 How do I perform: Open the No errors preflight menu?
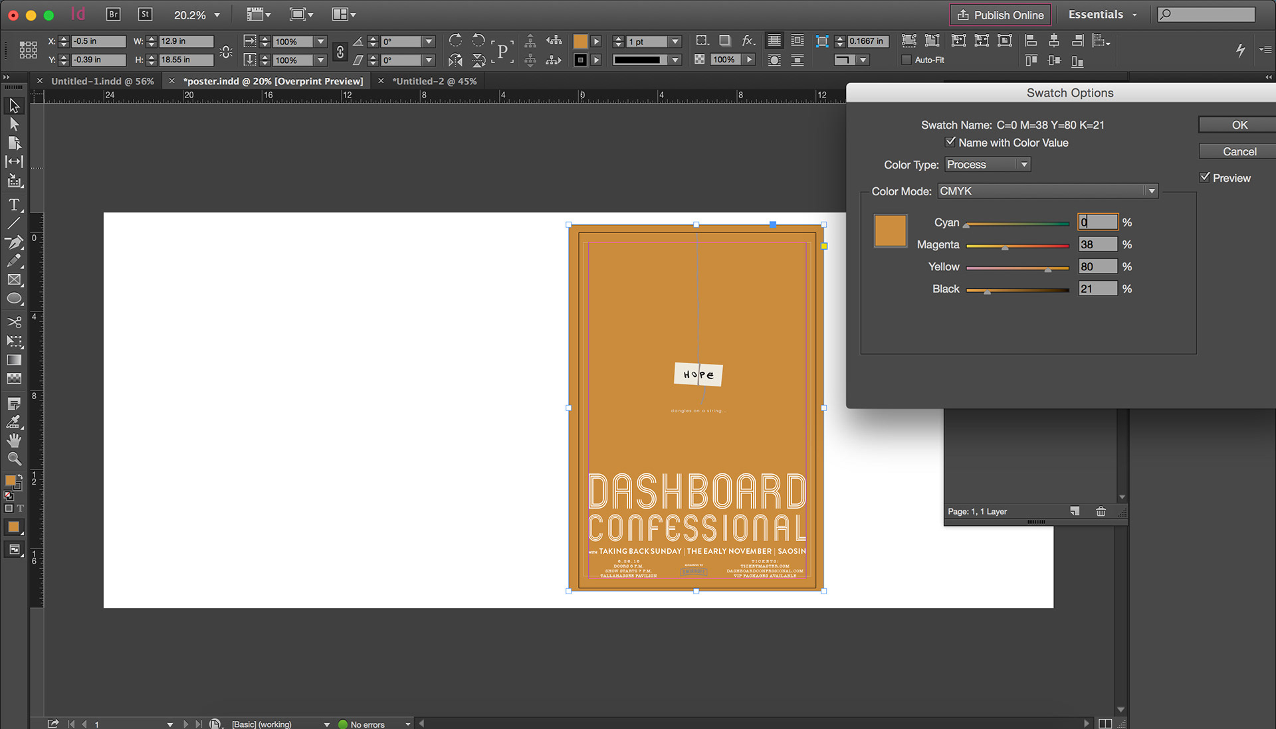coord(407,724)
